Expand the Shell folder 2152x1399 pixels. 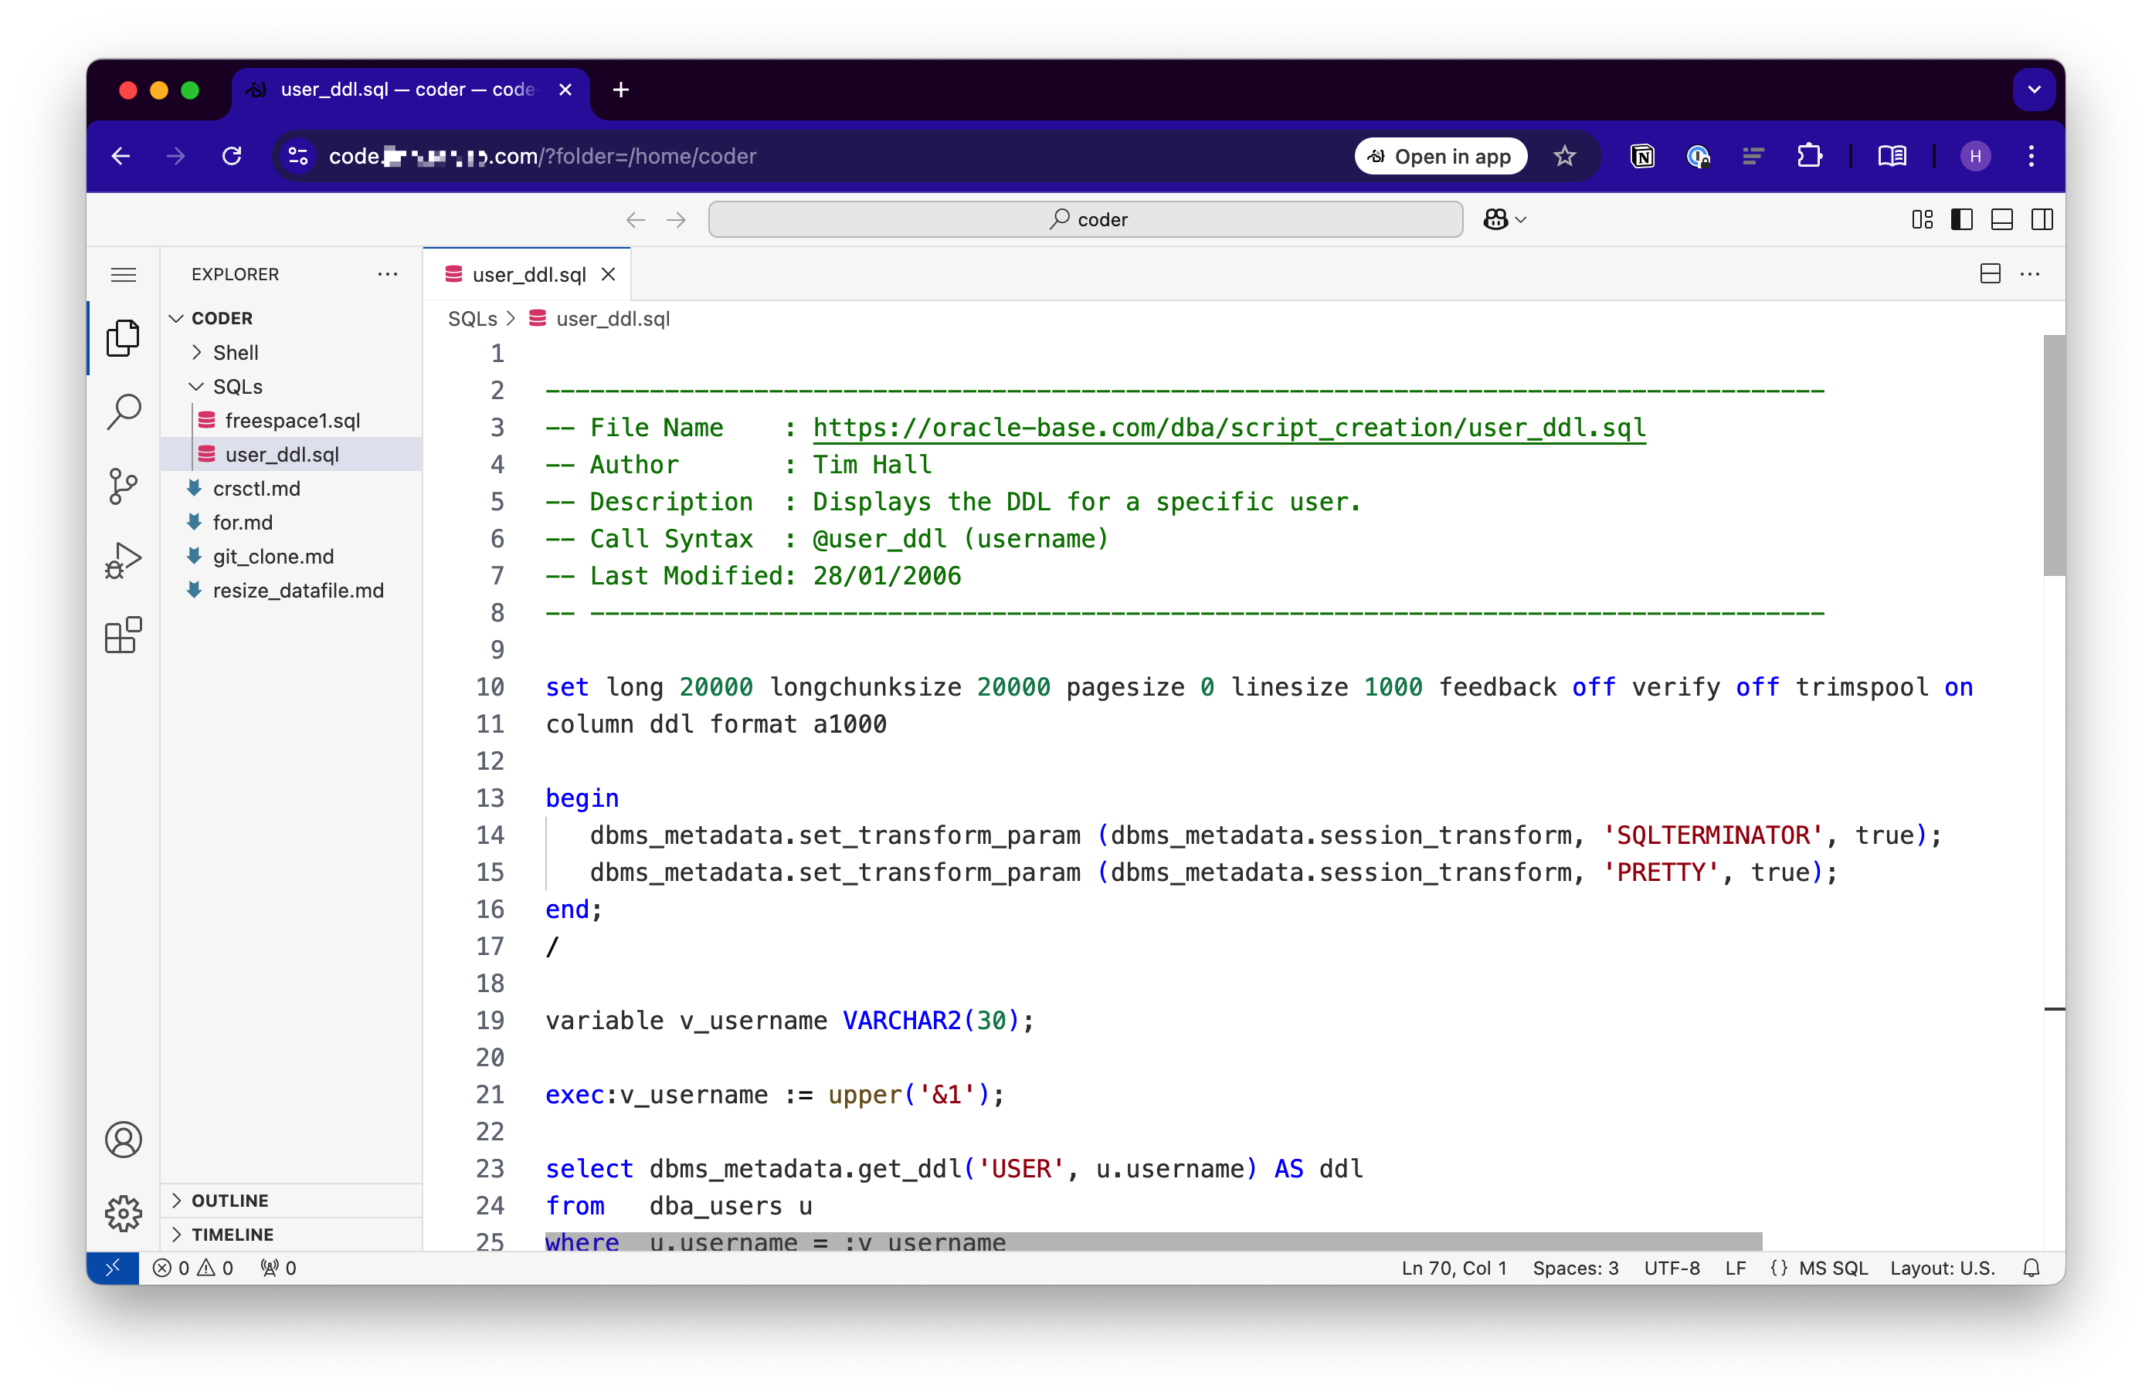tap(235, 353)
